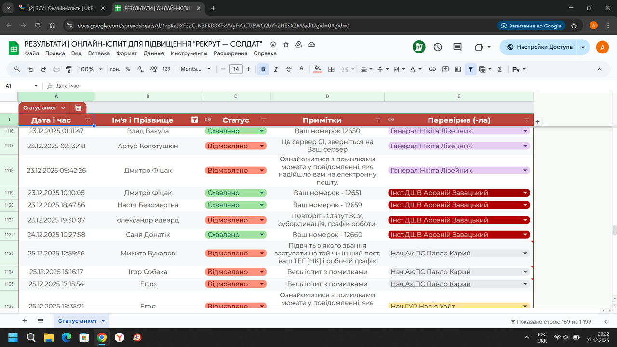The image size is (617, 347).
Task: Check cloud save status icon
Action: coord(311,44)
